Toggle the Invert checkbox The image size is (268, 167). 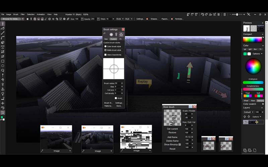[x=116, y=98]
